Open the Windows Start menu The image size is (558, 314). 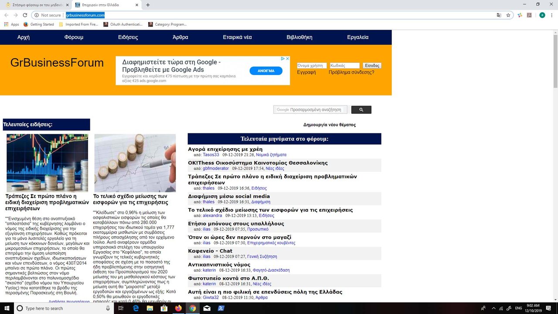(7, 308)
